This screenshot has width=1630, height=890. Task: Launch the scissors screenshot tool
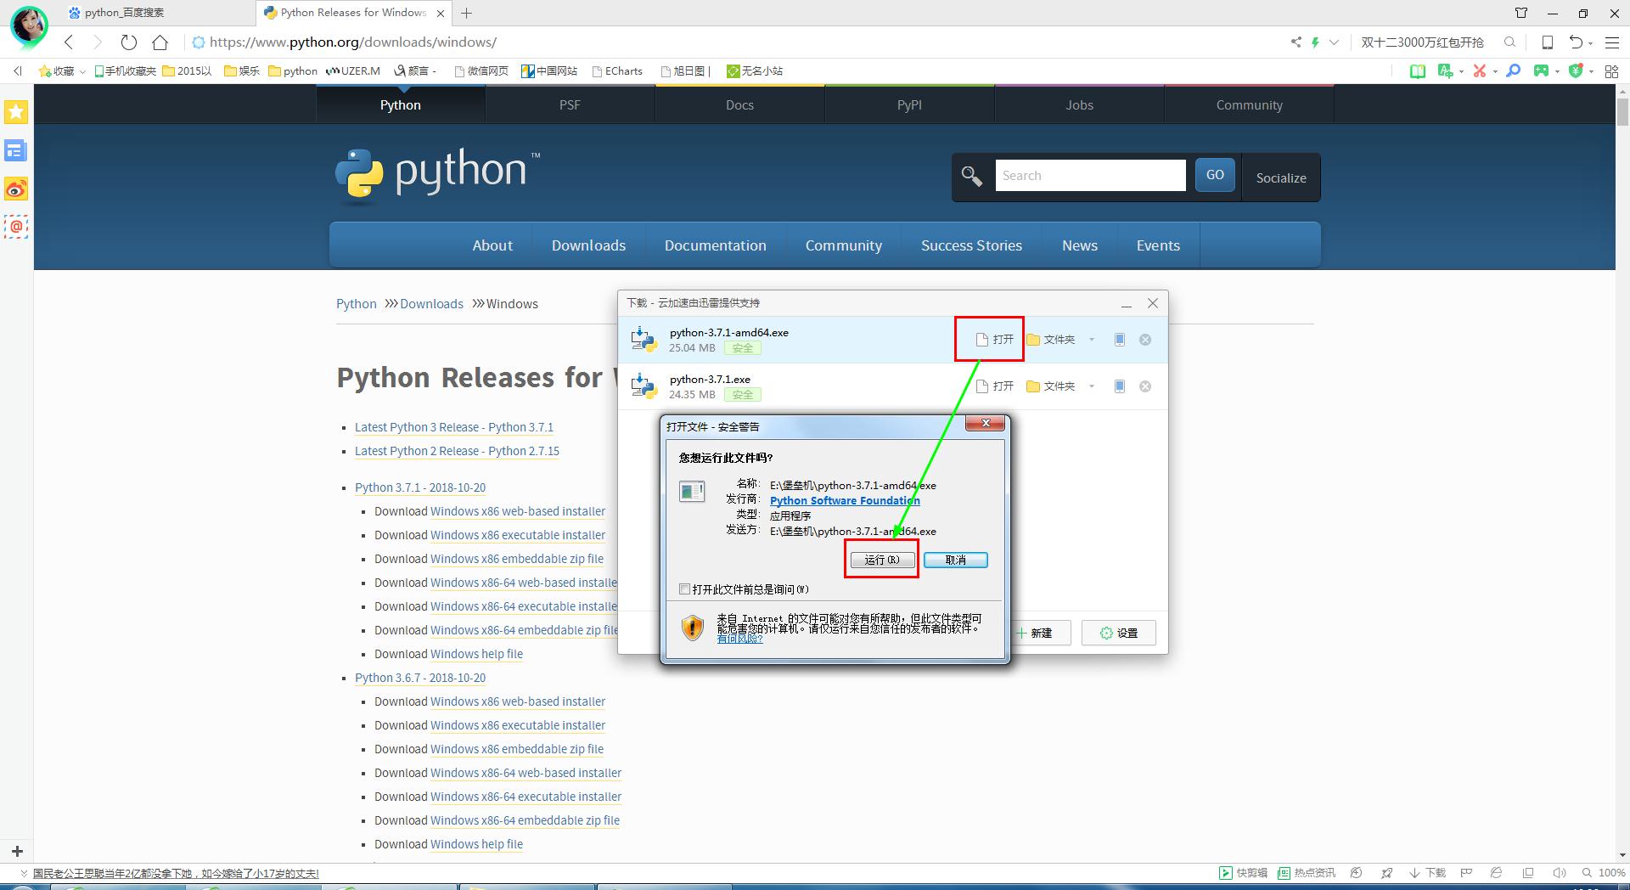[x=1481, y=70]
